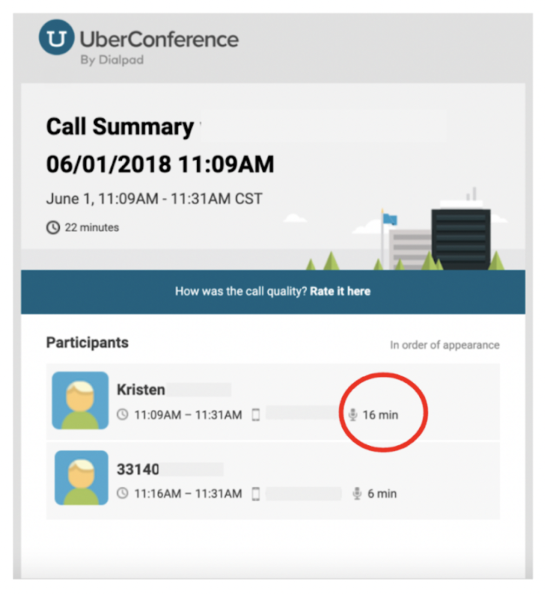
Task: Click the Call Summary heading
Action: [120, 126]
